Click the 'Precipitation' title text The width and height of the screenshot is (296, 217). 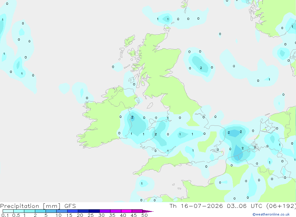click(20, 206)
